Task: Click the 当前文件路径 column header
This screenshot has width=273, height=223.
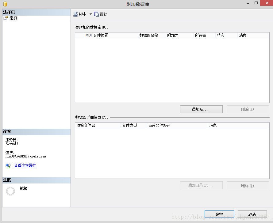Action: 159,125
